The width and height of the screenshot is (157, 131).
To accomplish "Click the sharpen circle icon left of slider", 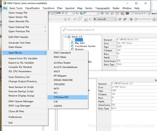I will click(x=131, y=19).
